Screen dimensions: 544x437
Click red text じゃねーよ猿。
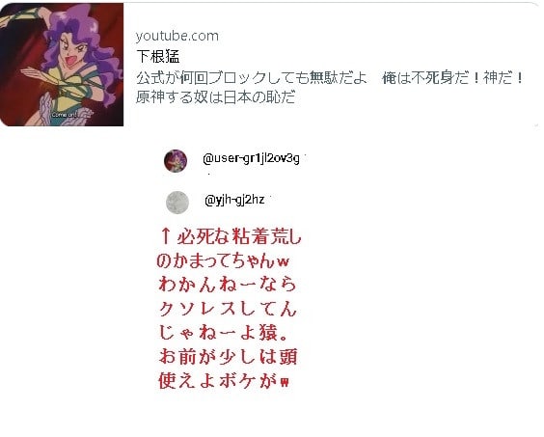point(224,332)
